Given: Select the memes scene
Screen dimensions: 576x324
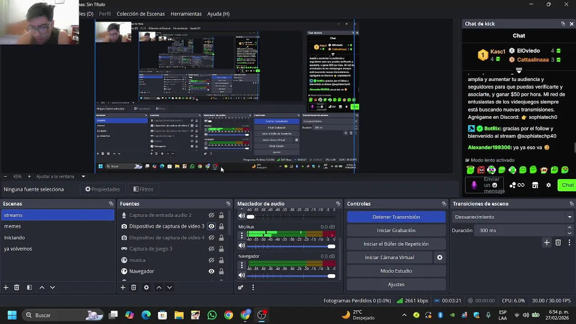Looking at the screenshot, I should click(57, 226).
